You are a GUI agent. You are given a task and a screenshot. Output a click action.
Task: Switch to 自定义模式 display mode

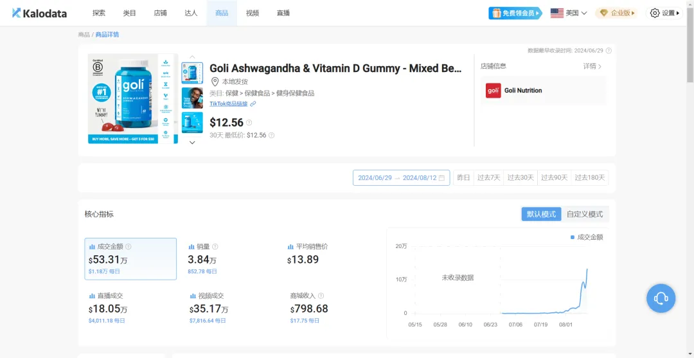click(585, 214)
